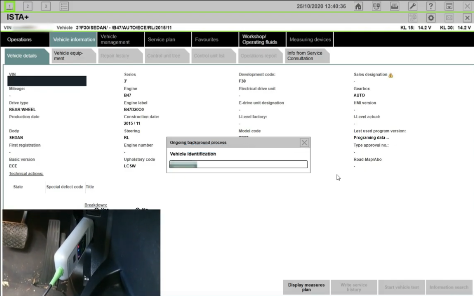Click the Information search button
The width and height of the screenshot is (474, 296).
pos(449,287)
